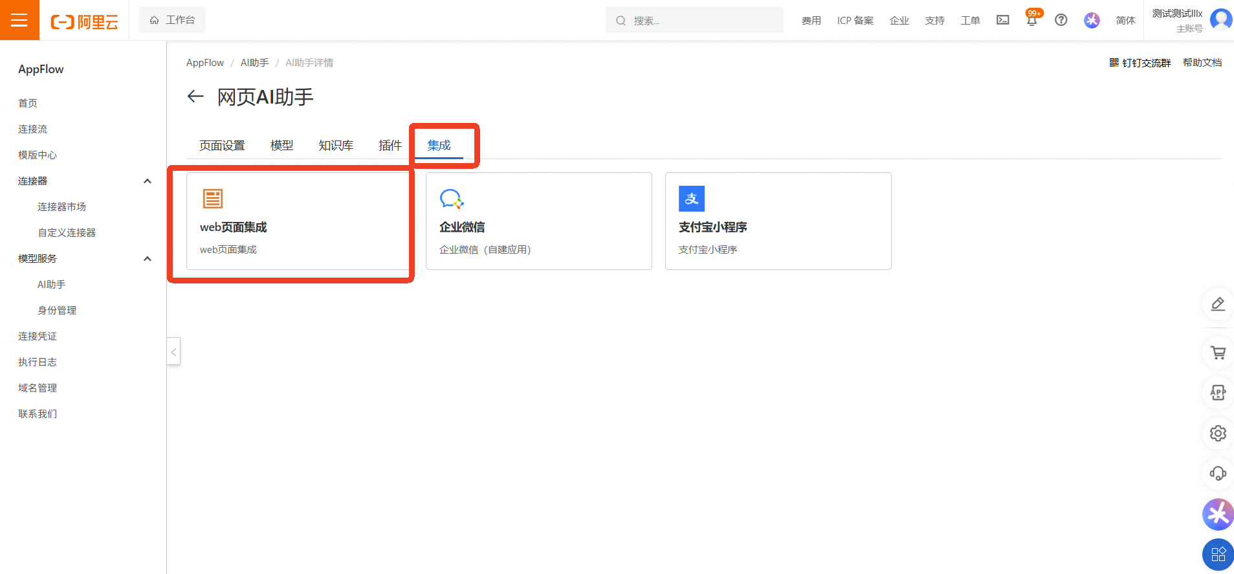The width and height of the screenshot is (1234, 574).
Task: Open the 支付宝小程序 integration card
Action: pos(778,221)
